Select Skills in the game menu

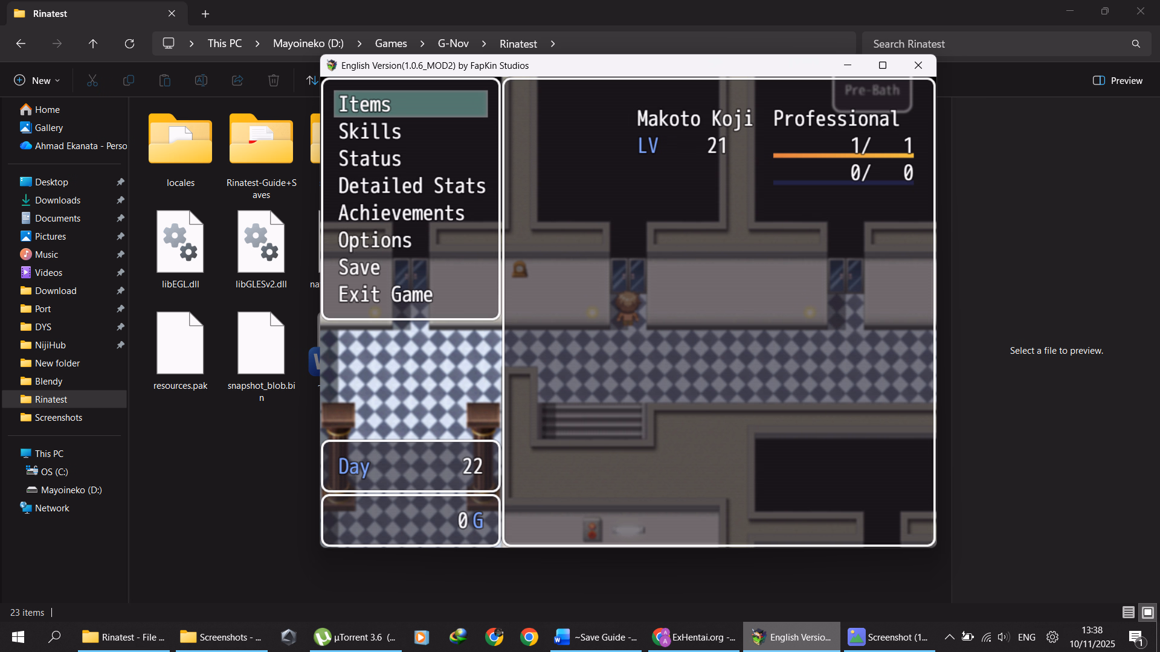coord(370,131)
